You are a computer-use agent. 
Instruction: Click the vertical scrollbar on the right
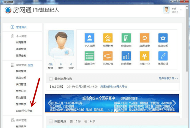point(187,40)
